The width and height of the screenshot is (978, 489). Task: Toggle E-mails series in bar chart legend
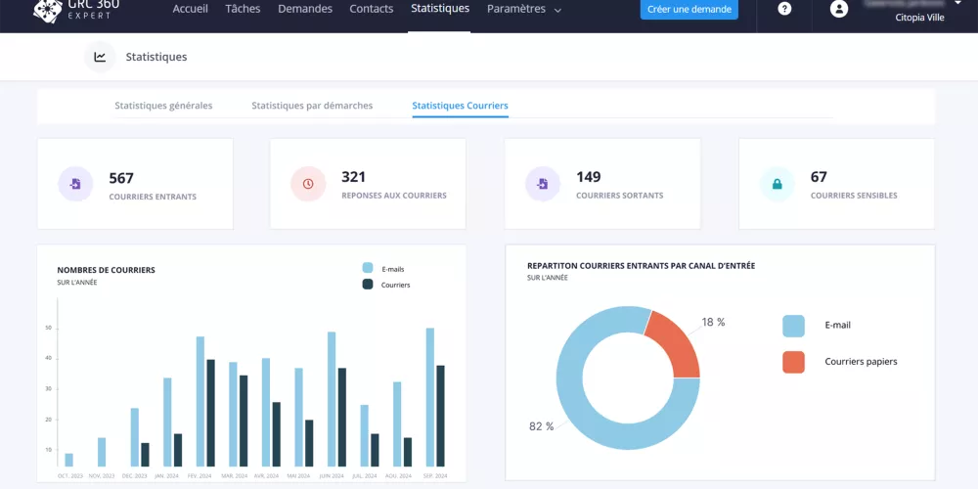coord(368,268)
